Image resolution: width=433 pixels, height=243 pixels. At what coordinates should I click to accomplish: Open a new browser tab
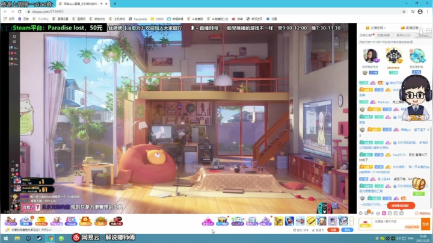pyautogui.click(x=115, y=4)
